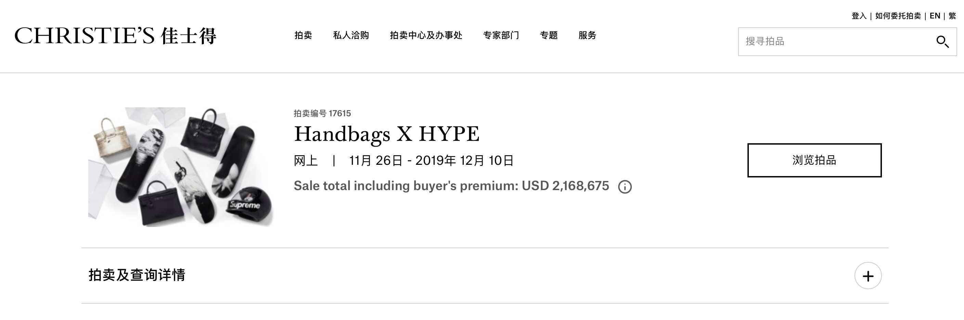Image resolution: width=964 pixels, height=320 pixels.
Task: Open the 如何委托拍卖 link
Action: tap(898, 16)
